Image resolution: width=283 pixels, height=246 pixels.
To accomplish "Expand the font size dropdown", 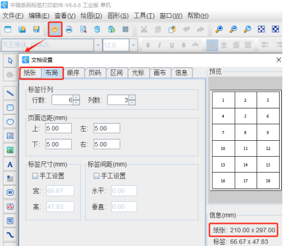I will coord(133,45).
